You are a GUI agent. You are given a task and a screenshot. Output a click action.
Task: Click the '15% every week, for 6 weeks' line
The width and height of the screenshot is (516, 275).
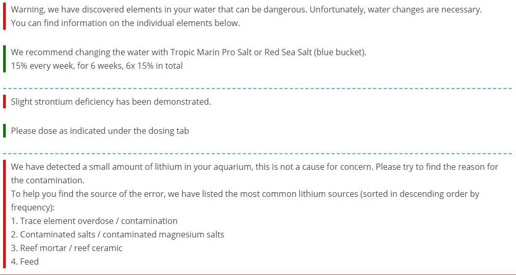tap(97, 66)
